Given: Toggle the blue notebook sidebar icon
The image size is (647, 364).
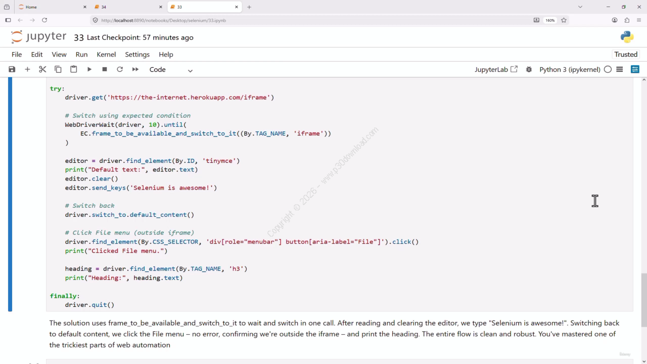Looking at the screenshot, I should click(x=635, y=69).
